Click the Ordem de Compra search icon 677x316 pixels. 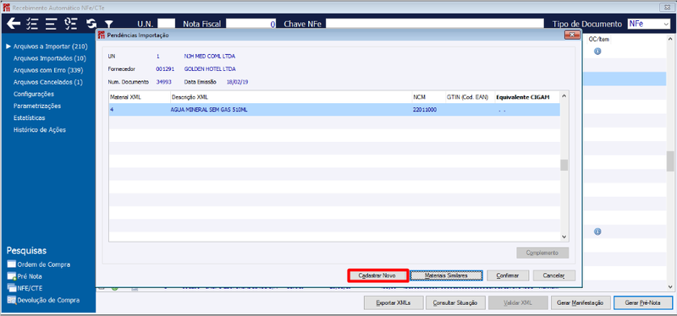click(11, 264)
